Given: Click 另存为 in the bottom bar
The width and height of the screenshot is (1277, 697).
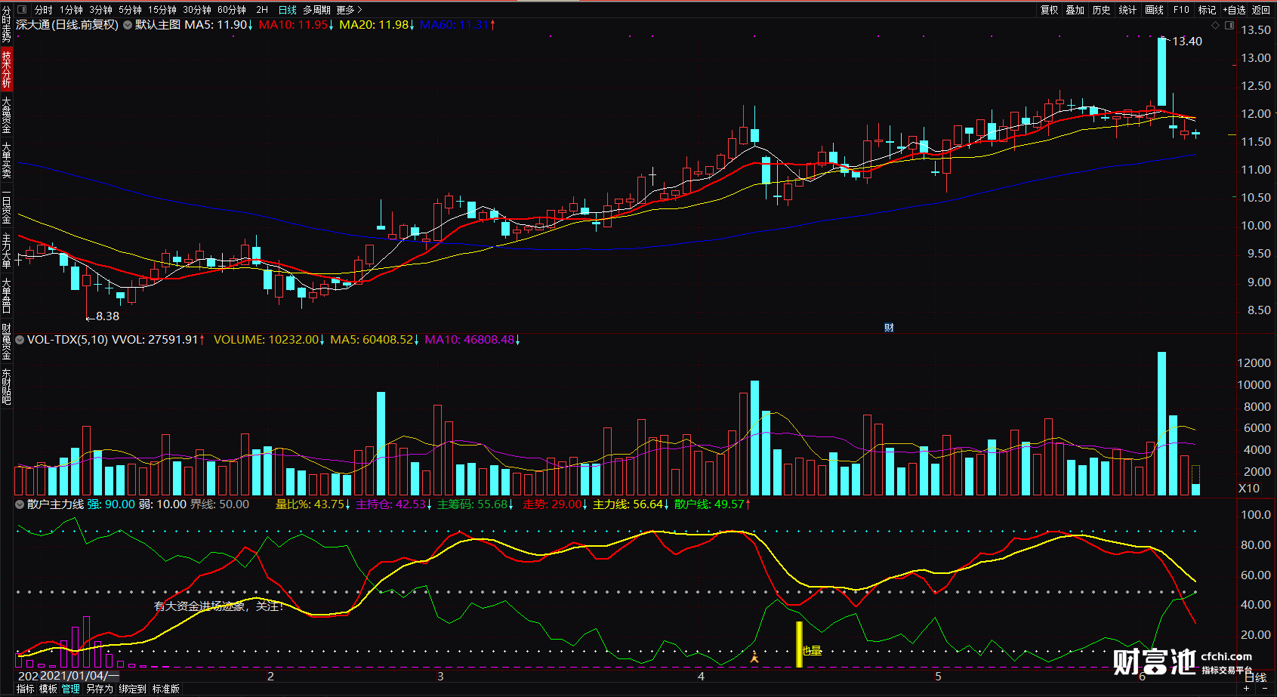Looking at the screenshot, I should click(100, 689).
